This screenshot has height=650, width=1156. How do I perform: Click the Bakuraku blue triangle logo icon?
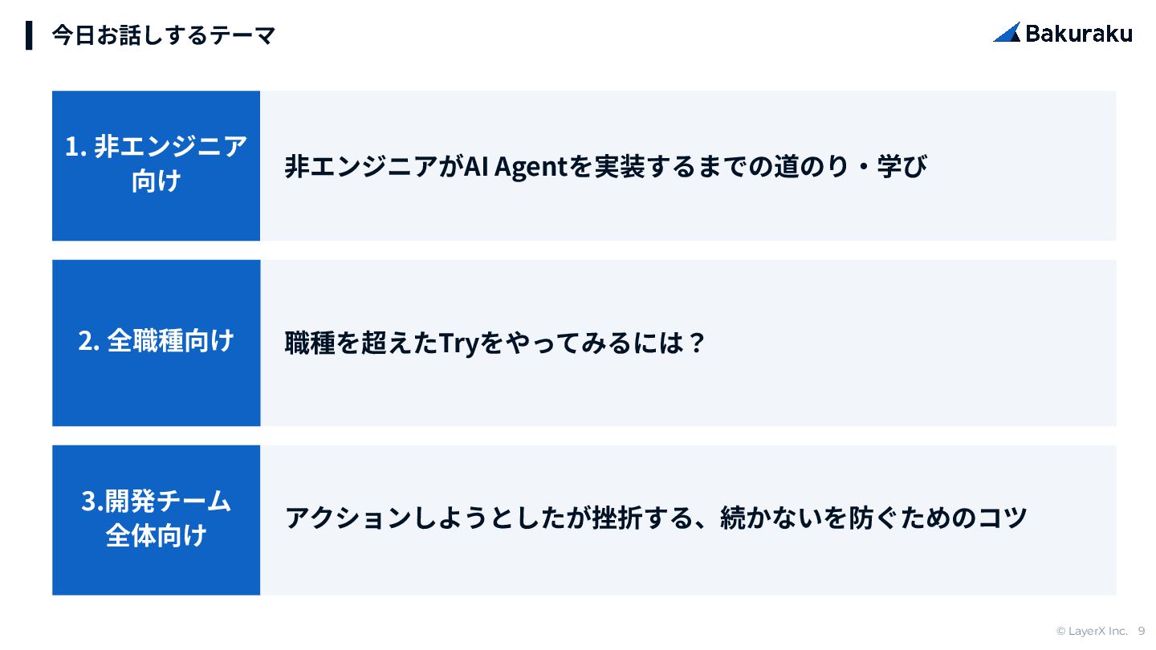(x=1007, y=32)
